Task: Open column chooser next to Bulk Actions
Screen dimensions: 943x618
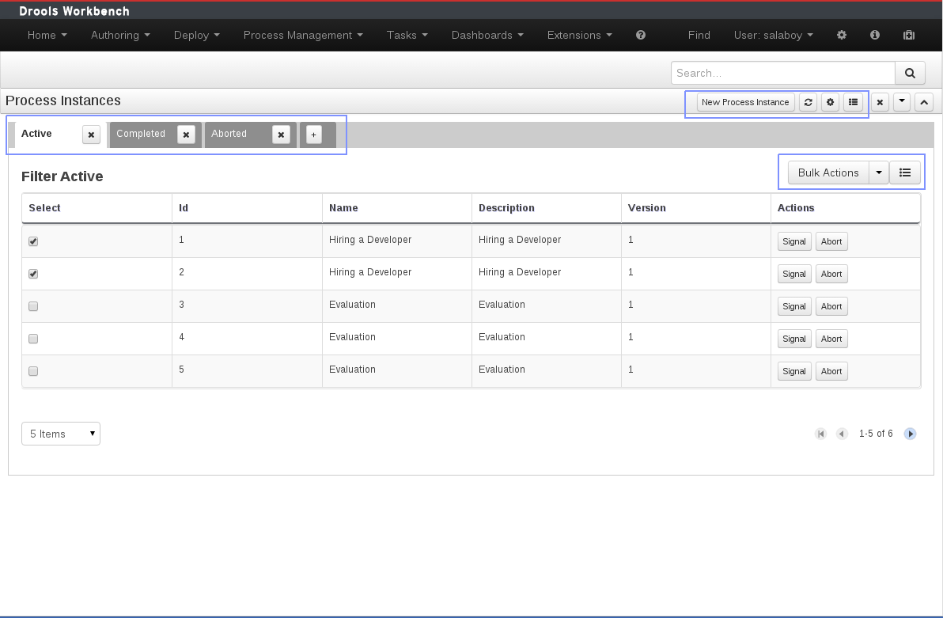Action: coord(904,173)
